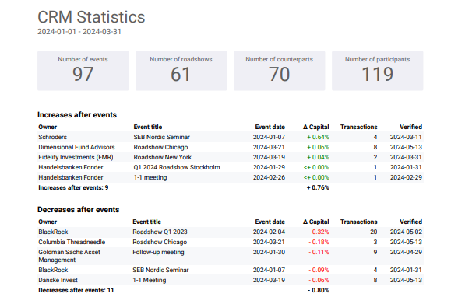Click Event date header in Increases table

[x=270, y=127]
